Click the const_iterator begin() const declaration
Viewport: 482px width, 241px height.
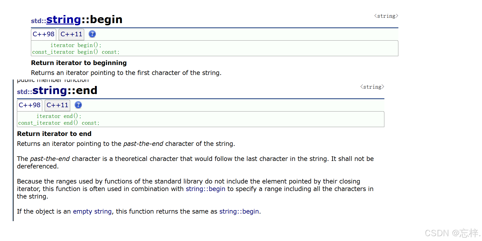point(76,52)
